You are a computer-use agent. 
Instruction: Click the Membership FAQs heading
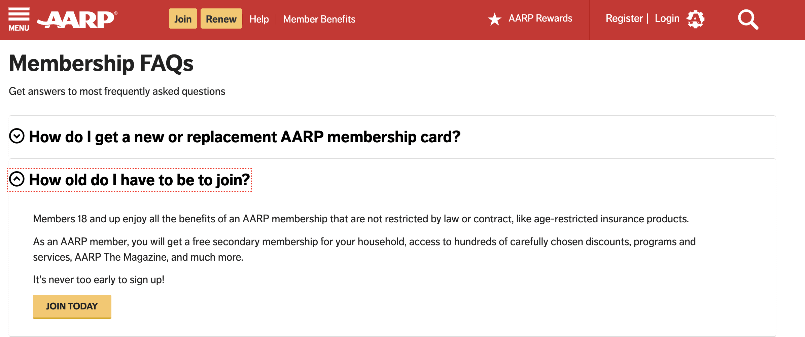pyautogui.click(x=101, y=64)
